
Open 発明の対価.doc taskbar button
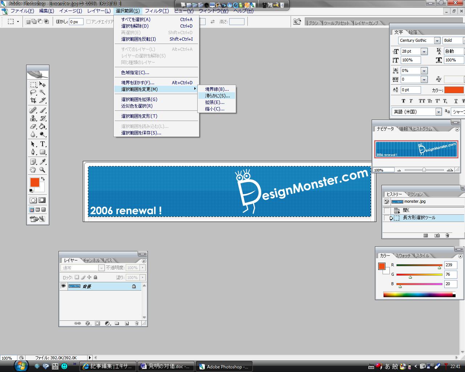coord(166,367)
